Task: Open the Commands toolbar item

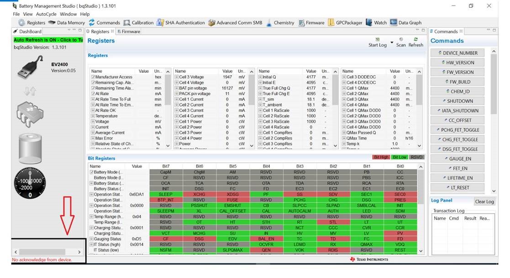Action: (105, 23)
